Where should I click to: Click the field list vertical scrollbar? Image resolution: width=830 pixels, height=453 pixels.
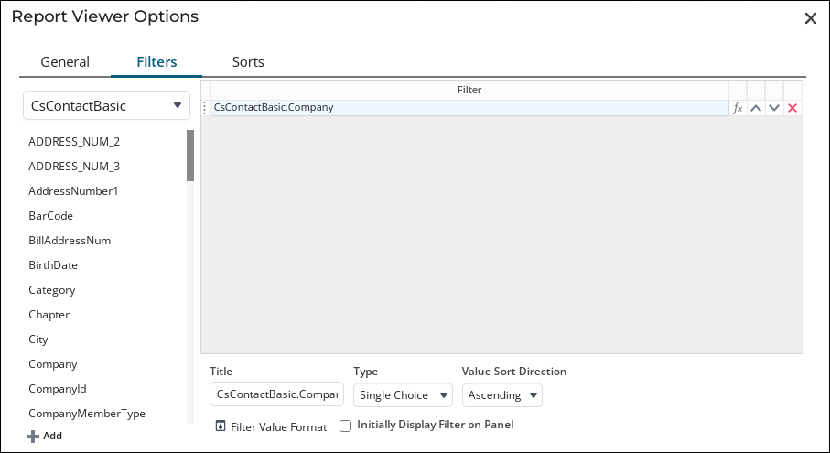pyautogui.click(x=190, y=156)
